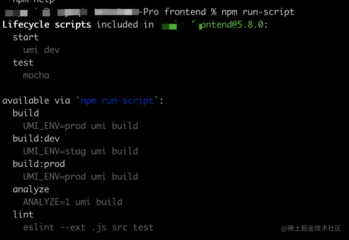Select the "build:prod" script name

click(x=39, y=164)
